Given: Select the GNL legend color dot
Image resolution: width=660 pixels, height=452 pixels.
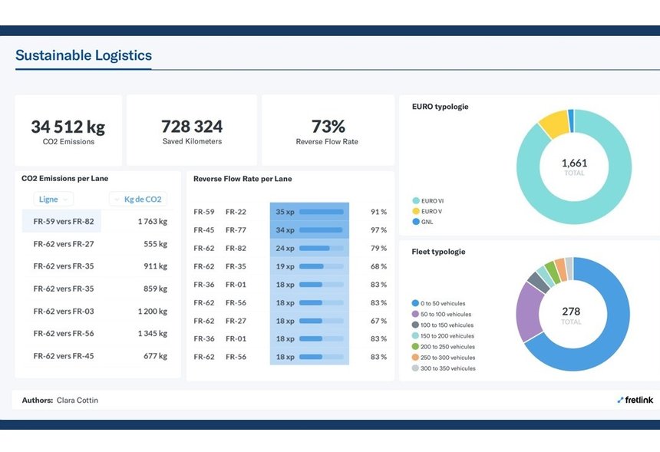Looking at the screenshot, I should pos(416,222).
